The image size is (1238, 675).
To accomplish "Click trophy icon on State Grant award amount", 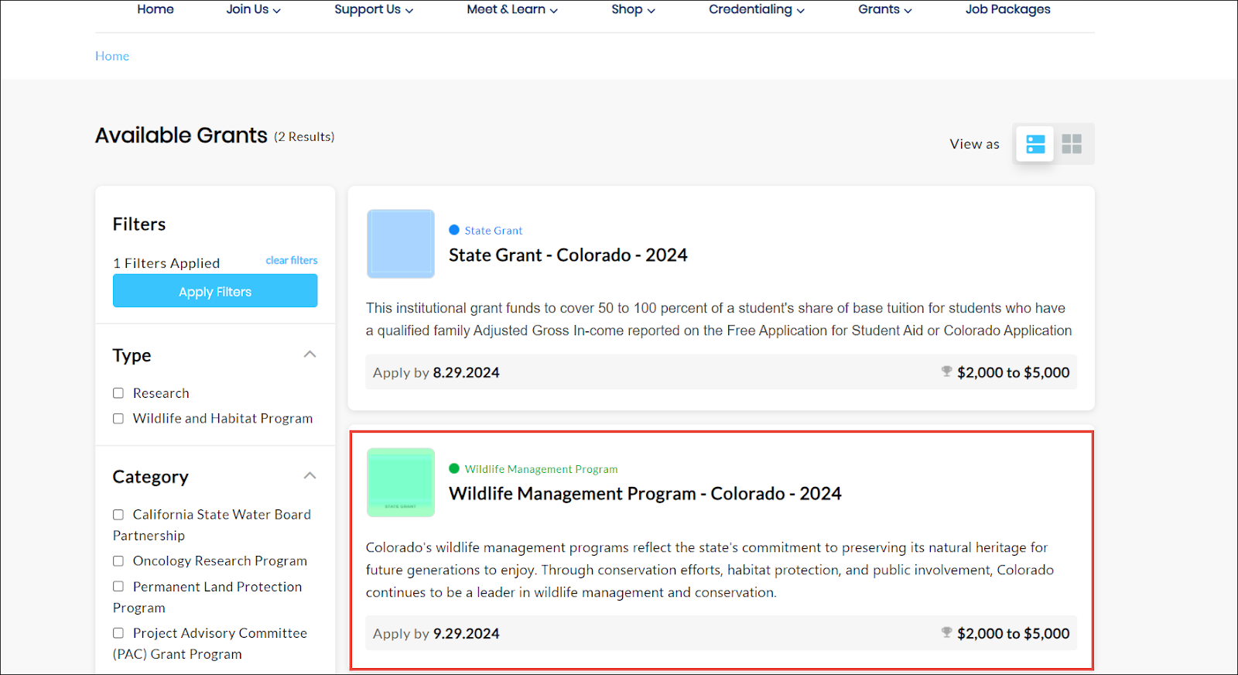I will [x=946, y=372].
